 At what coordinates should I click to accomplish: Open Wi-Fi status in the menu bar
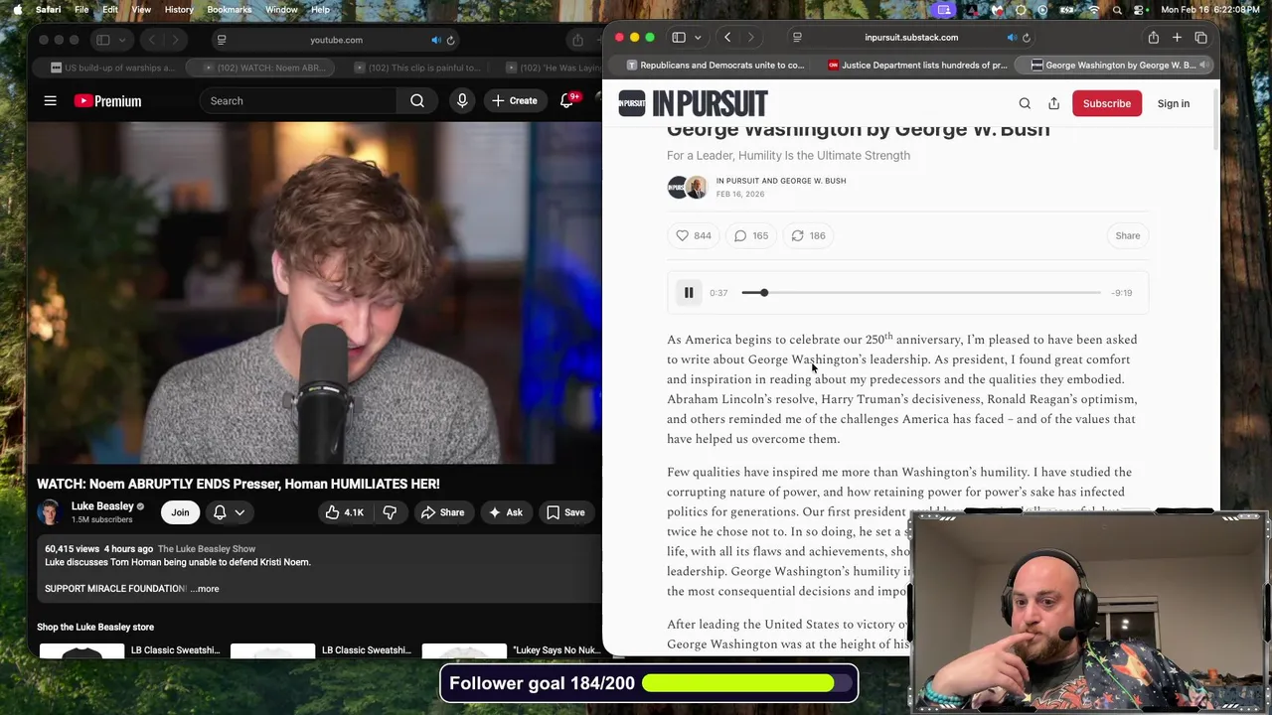pyautogui.click(x=1094, y=10)
